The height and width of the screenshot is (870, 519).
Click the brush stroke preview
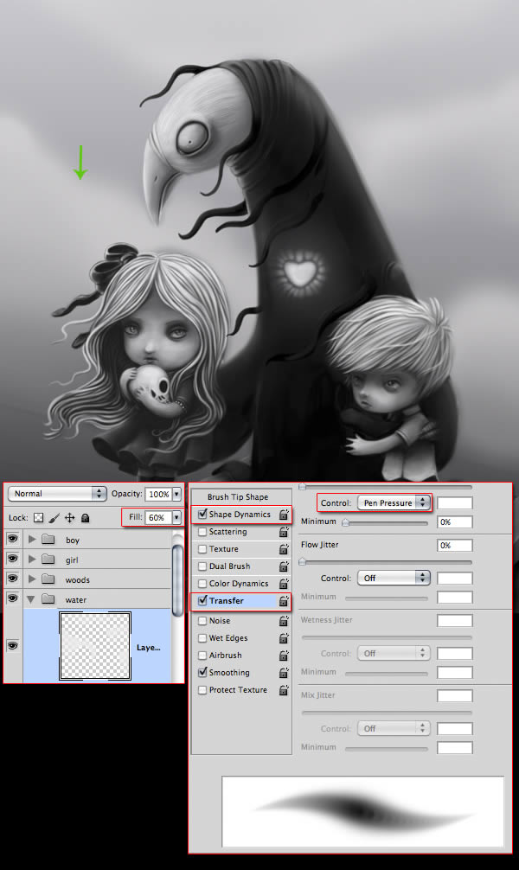362,811
